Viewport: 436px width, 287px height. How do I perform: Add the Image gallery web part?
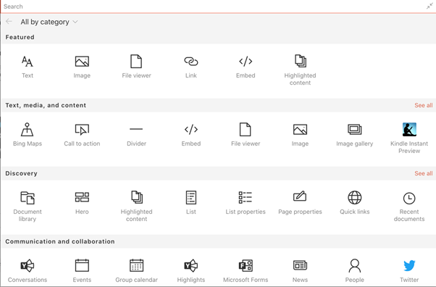point(355,135)
